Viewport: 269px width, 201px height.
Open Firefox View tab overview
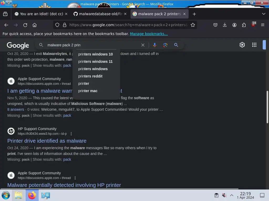pos(5,14)
